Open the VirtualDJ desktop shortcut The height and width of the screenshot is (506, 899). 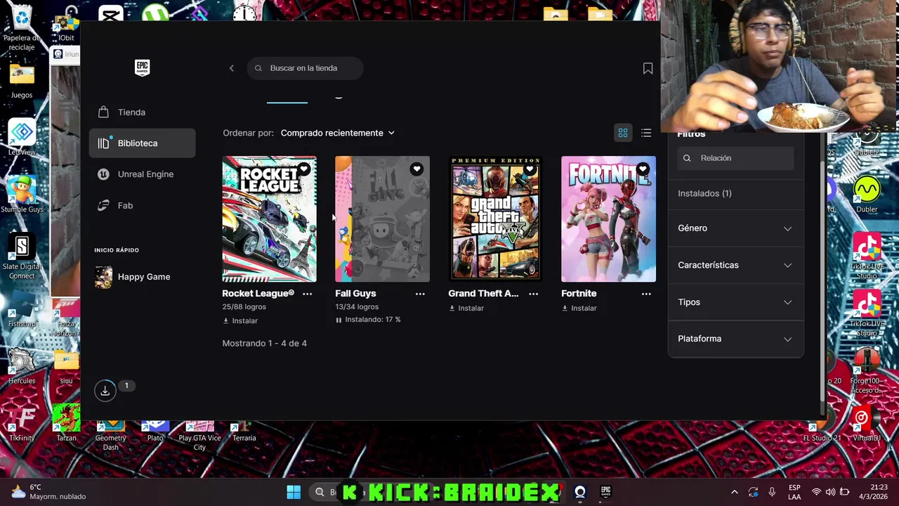click(866, 424)
